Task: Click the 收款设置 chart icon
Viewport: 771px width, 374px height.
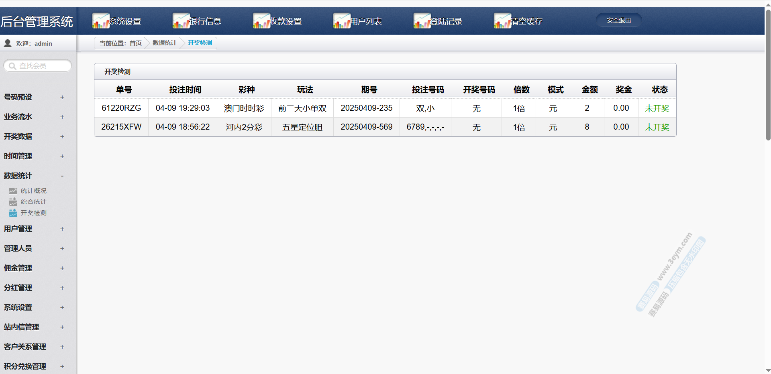Action: [261, 21]
